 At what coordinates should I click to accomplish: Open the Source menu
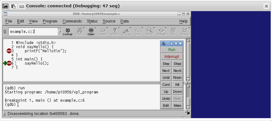[109, 21]
